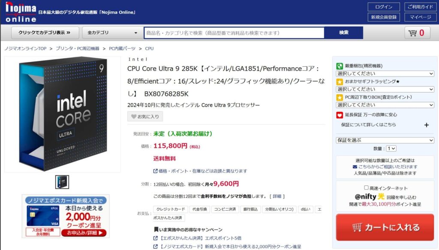Click the envelope icon beside こちらからご相談
Image resolution: width=439 pixels, height=250 pixels.
[x=355, y=167]
